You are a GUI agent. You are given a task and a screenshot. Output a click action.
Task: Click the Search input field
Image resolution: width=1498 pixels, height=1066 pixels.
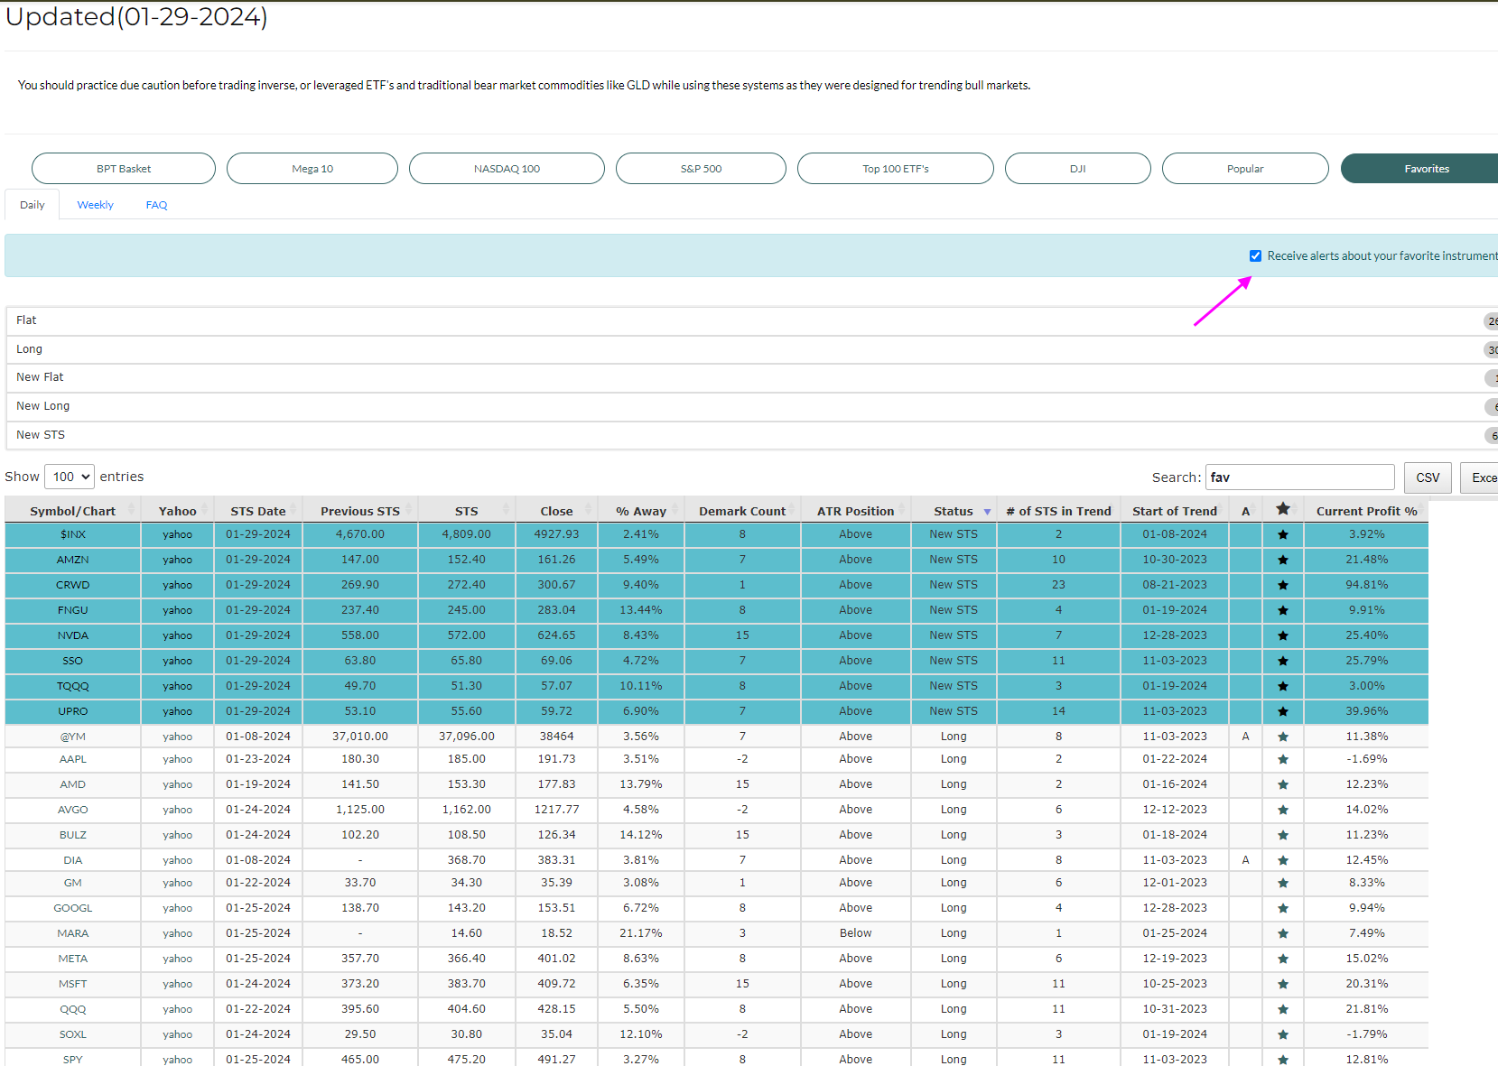point(1299,477)
